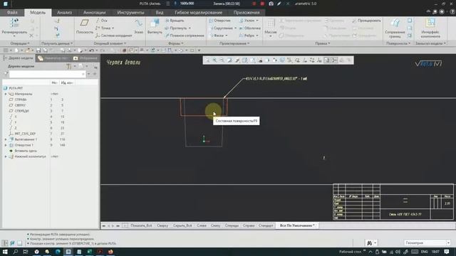This screenshot has height=256, width=456.
Task: Click the Вставить здесь marker
Action: [x=25, y=151]
